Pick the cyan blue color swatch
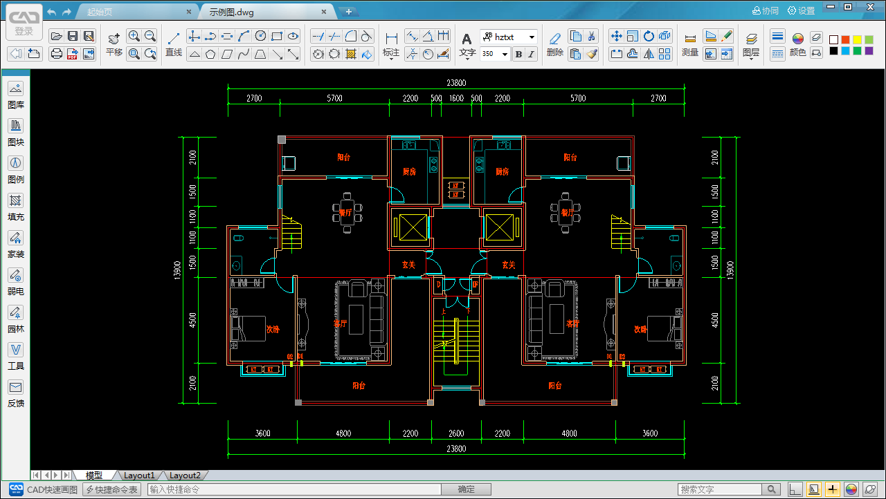Image resolution: width=886 pixels, height=499 pixels. click(x=845, y=51)
